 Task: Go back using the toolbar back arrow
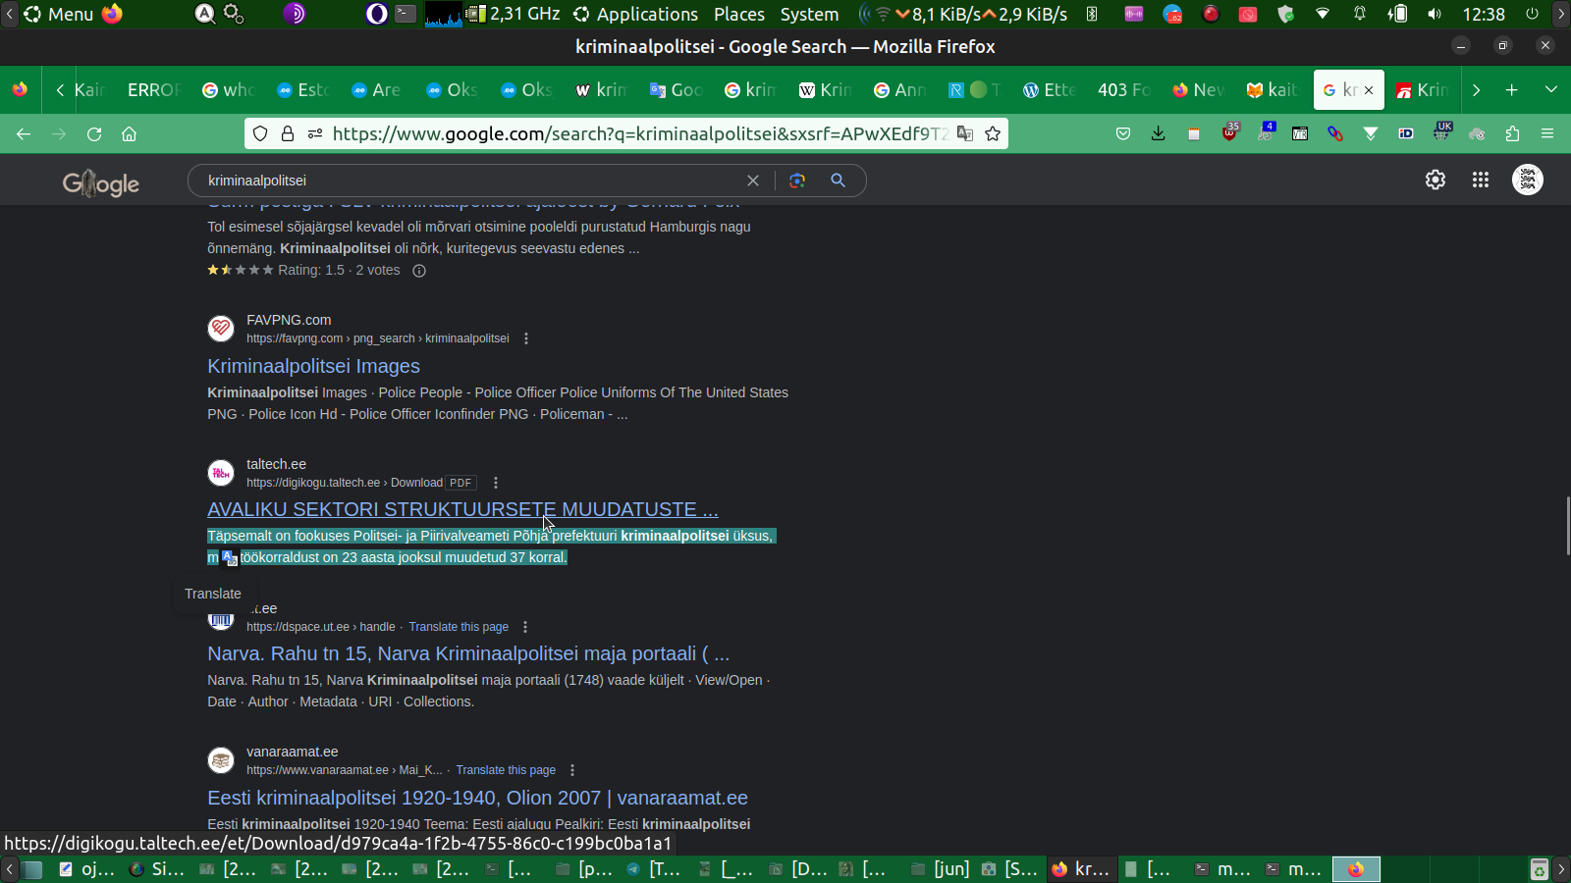(24, 134)
